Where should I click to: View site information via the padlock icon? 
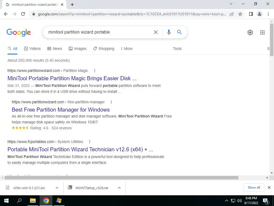coord(34,14)
